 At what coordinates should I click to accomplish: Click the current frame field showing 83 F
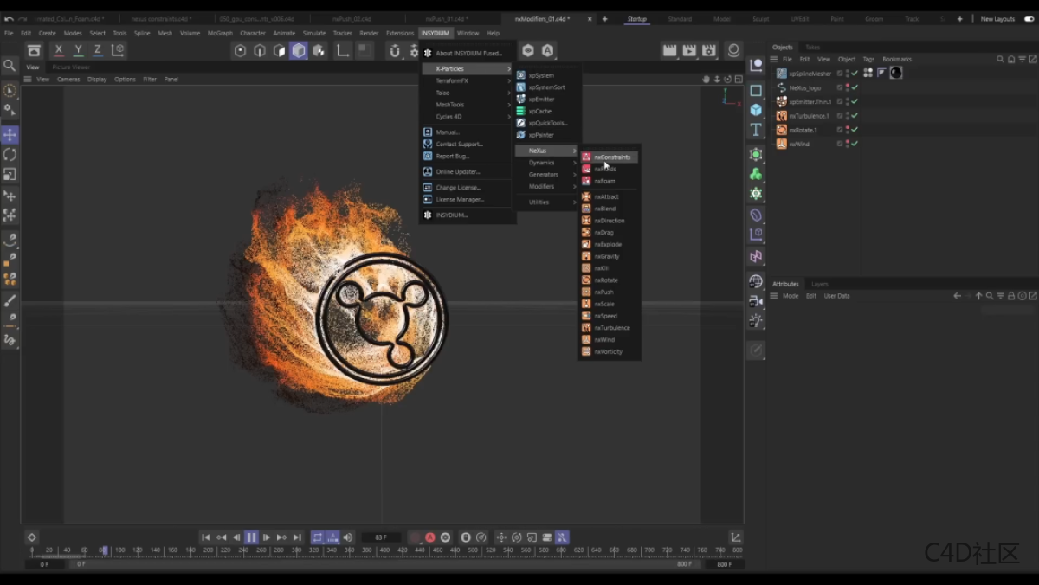pos(381,537)
